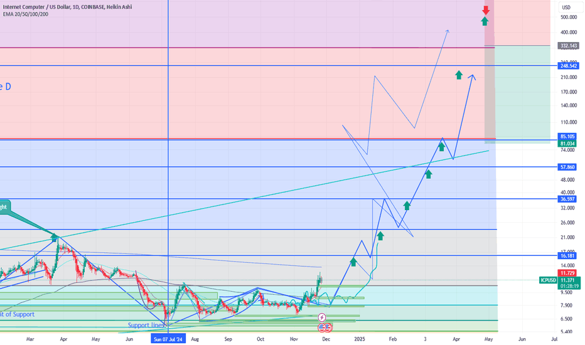Click the Aug label on time axis
Screen dimensions: 585x345
[x=195, y=339]
